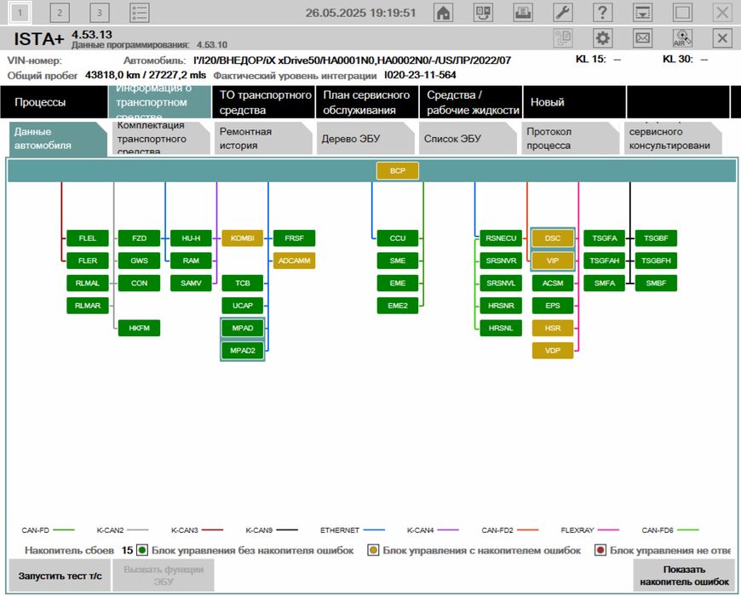741x596 pixels.
Task: Select the TSGBF control unit
Action: (x=656, y=238)
